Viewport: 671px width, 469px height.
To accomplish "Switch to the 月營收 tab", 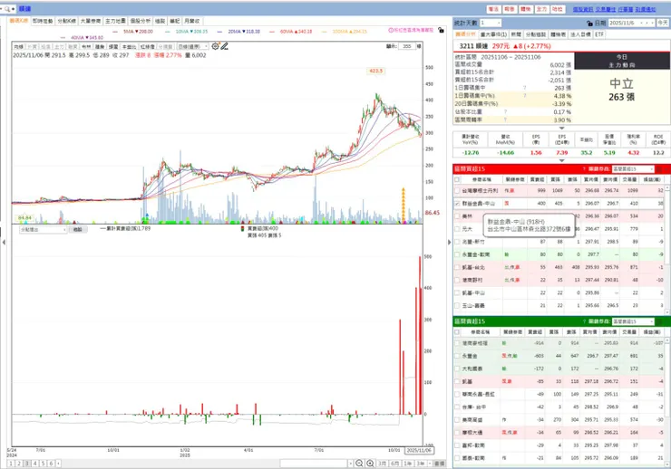I will pyautogui.click(x=191, y=21).
